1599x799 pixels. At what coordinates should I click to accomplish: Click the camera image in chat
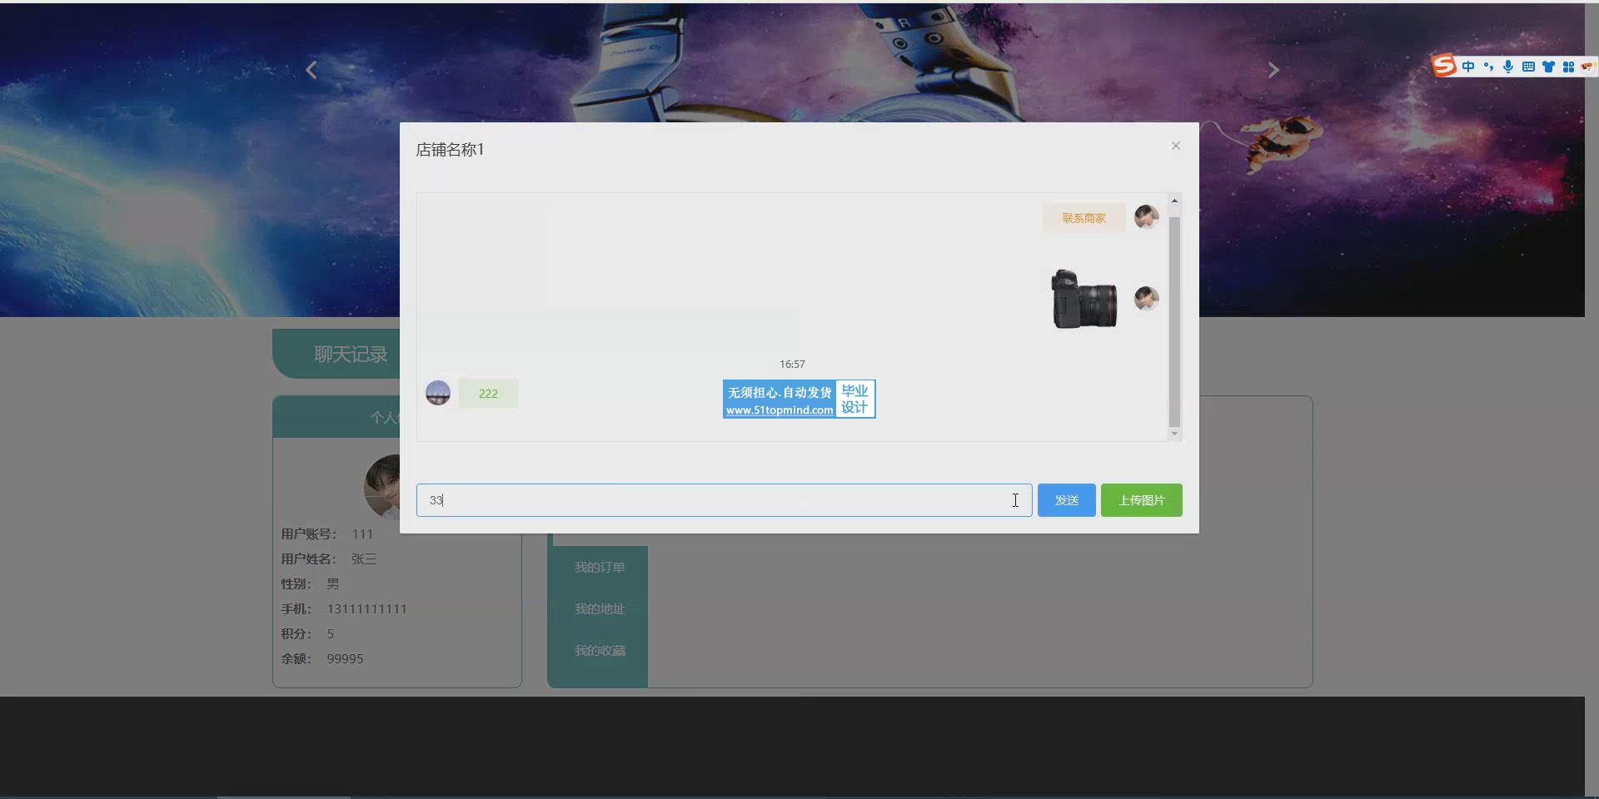pyautogui.click(x=1083, y=299)
